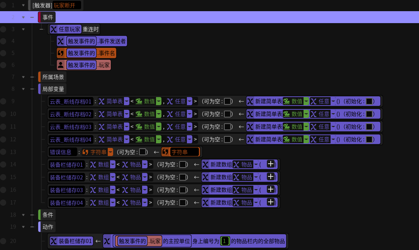Toggle 初始化 checkbox in row 云表_断线存档01

pos(369,101)
